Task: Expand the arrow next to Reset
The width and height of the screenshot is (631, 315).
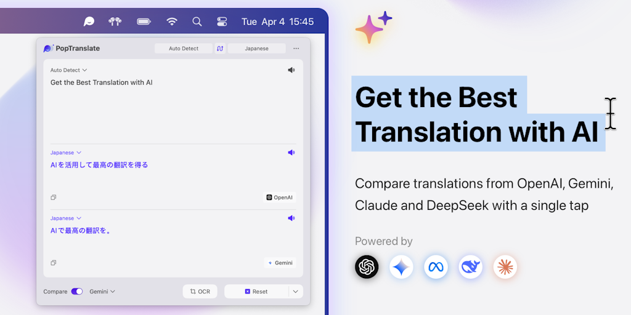Action: tap(296, 292)
